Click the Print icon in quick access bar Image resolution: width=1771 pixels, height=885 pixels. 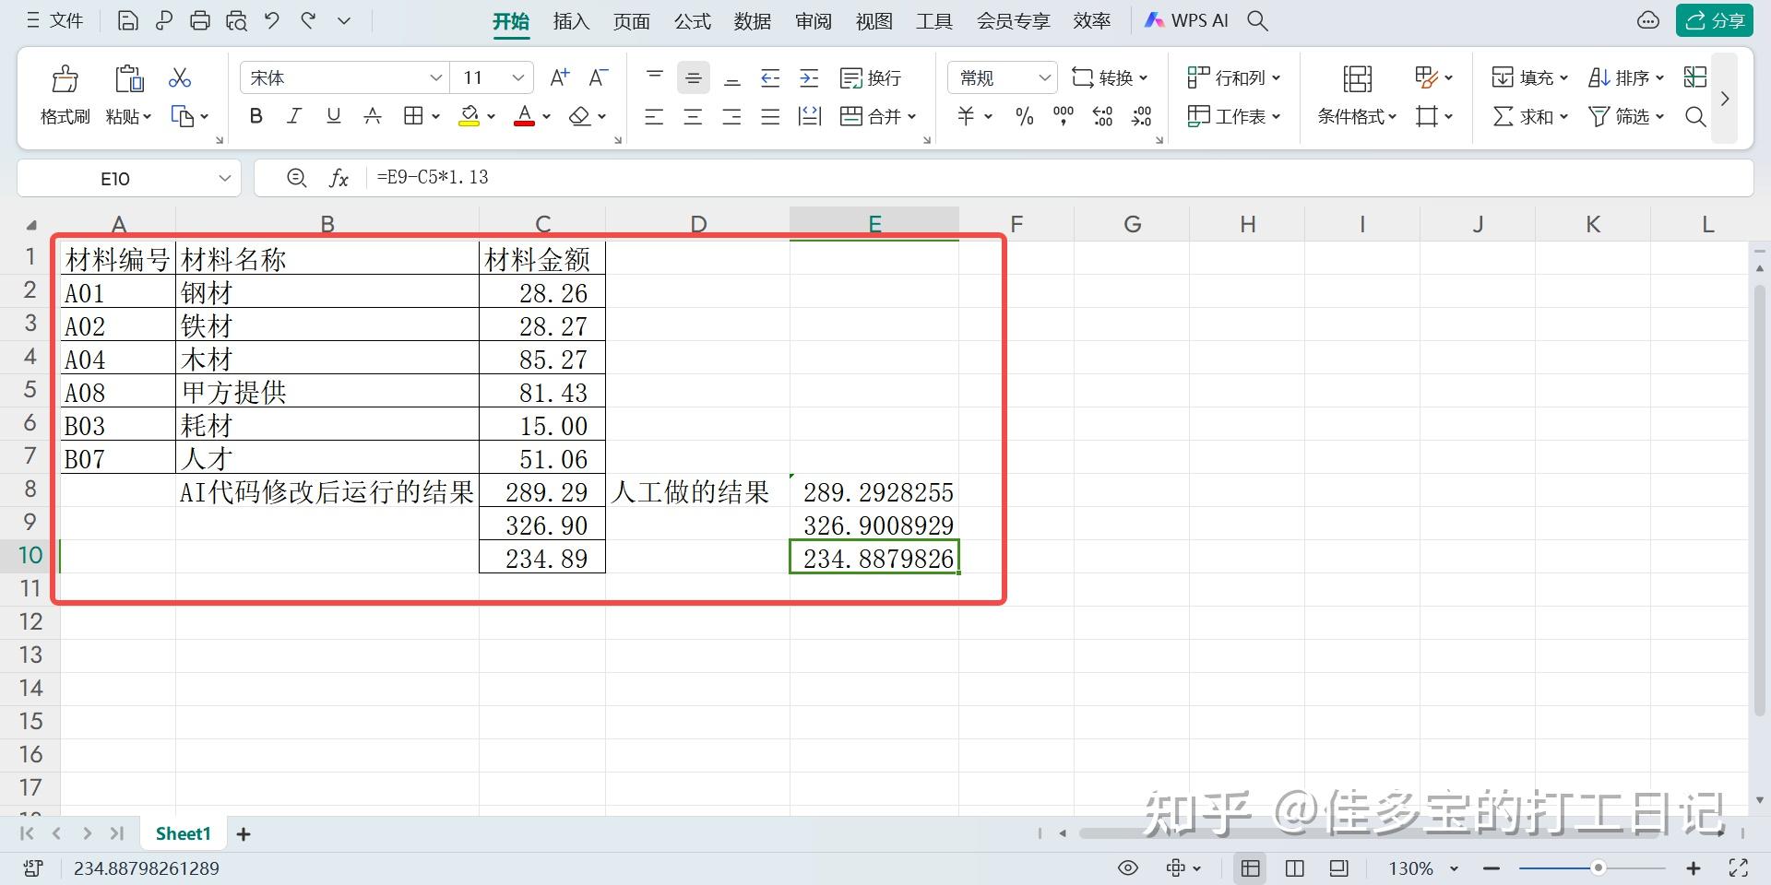click(x=200, y=20)
